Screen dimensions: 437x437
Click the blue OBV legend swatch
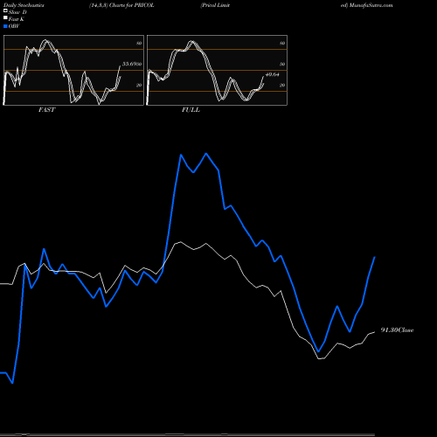5,26
